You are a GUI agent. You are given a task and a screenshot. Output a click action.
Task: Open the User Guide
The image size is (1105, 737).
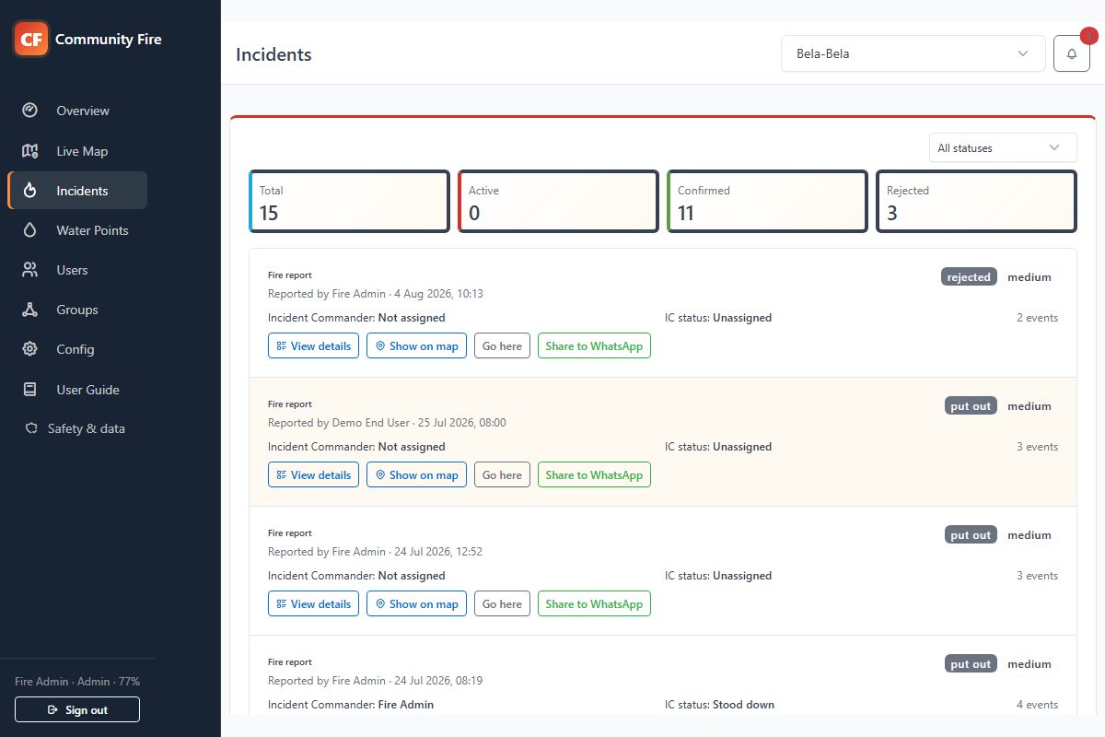[77, 390]
